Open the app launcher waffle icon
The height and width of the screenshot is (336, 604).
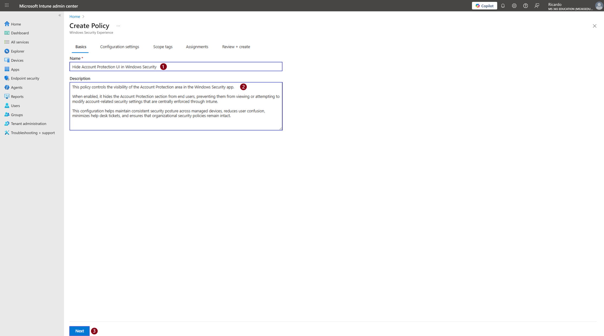(7, 5)
